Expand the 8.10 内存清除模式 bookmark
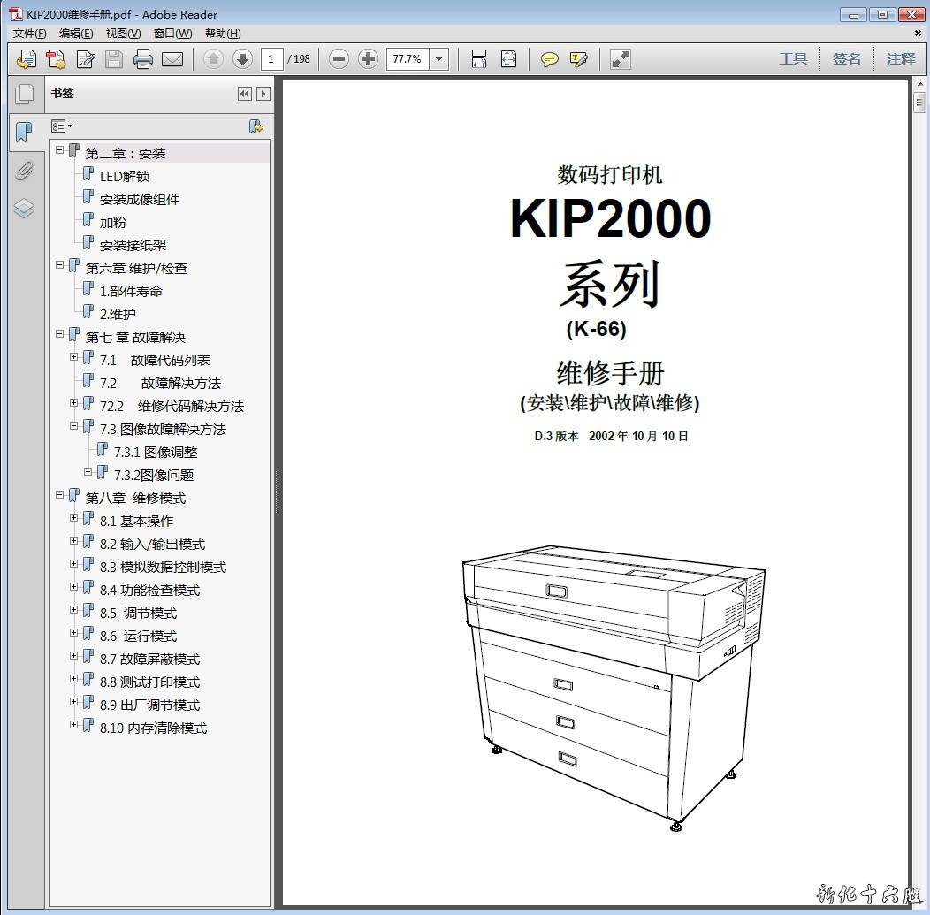The height and width of the screenshot is (915, 930). coord(73,725)
